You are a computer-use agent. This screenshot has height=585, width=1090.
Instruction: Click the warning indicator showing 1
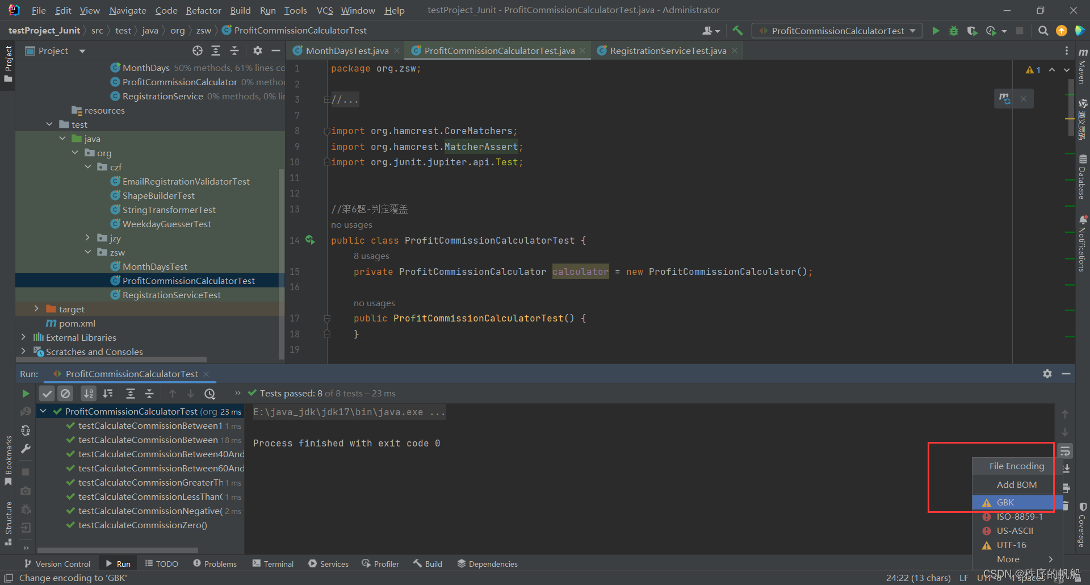1033,70
